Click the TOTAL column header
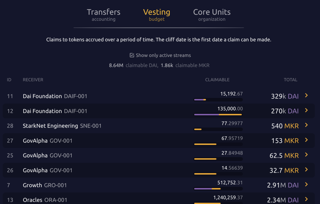The width and height of the screenshot is (320, 204). click(290, 80)
